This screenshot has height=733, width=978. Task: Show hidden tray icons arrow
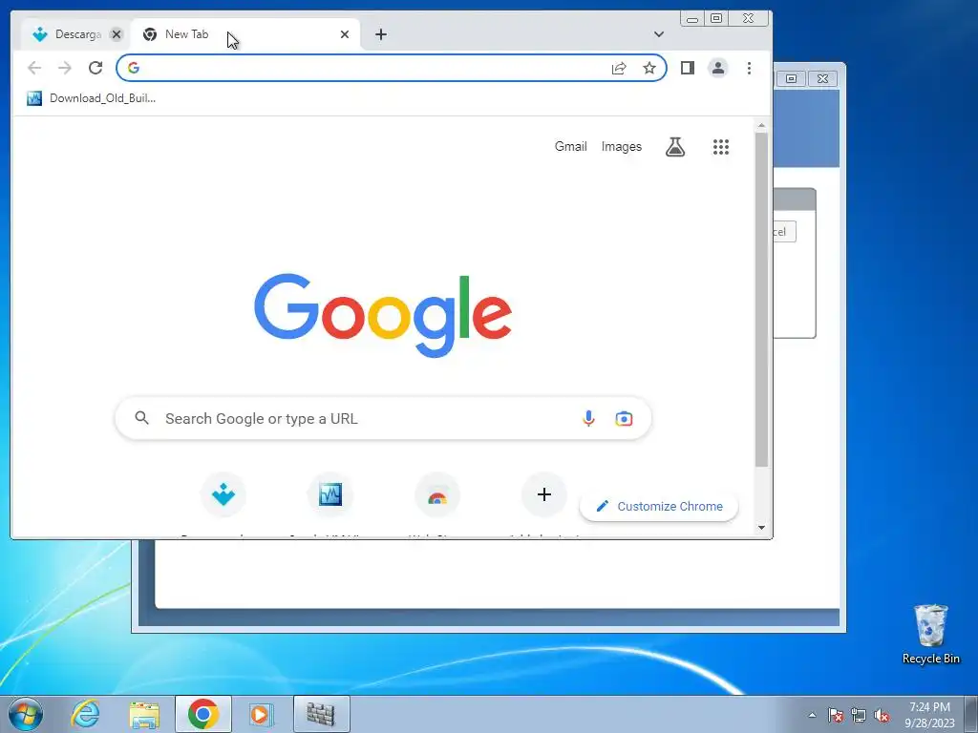(x=812, y=715)
